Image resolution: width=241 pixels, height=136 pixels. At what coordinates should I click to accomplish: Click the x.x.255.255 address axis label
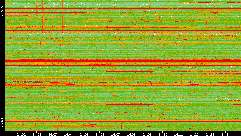(2, 13)
